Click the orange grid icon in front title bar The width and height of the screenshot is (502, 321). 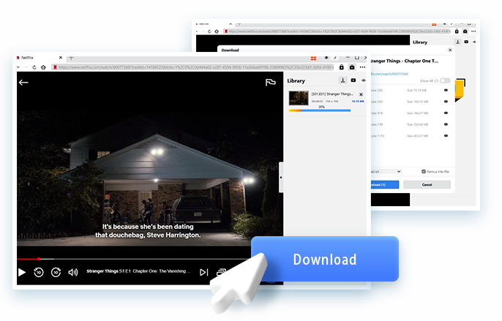tap(313, 58)
